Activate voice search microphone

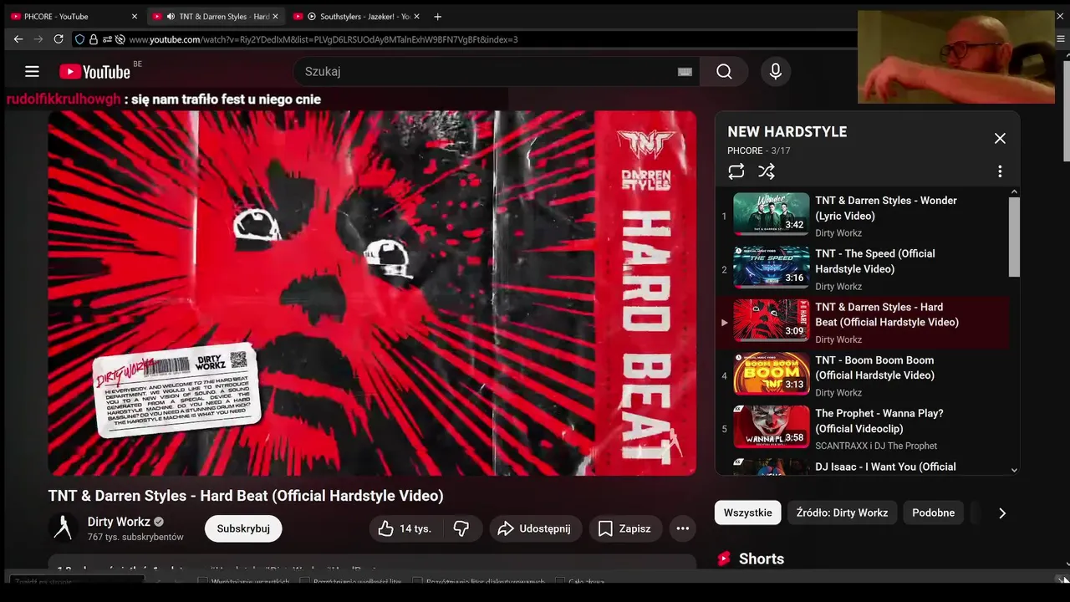776,72
